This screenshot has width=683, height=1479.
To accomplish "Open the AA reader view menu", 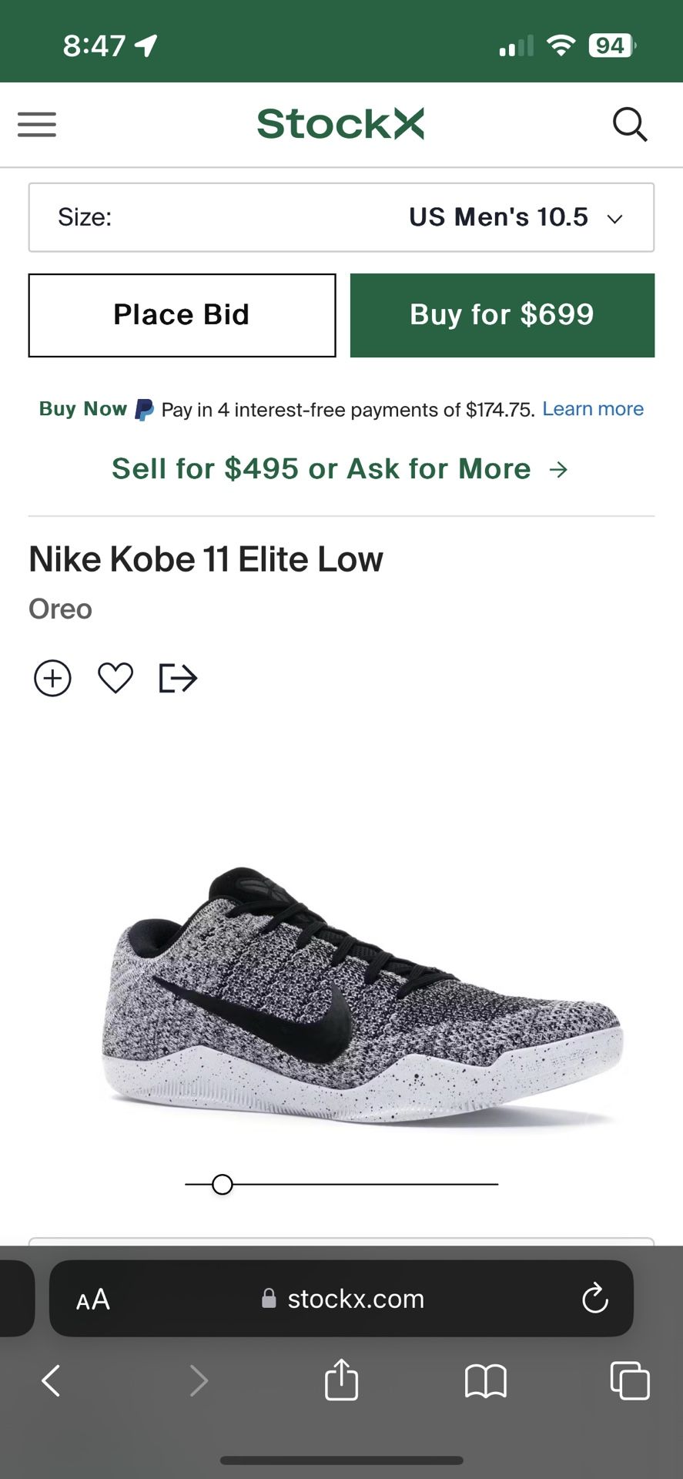I will [x=93, y=1300].
